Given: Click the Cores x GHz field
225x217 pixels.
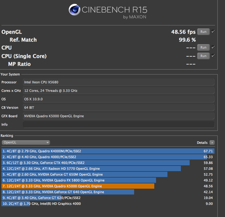Looking at the screenshot, I should coord(119,91).
